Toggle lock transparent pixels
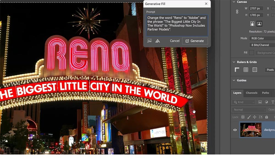The width and height of the screenshot is (275, 160). [243, 117]
